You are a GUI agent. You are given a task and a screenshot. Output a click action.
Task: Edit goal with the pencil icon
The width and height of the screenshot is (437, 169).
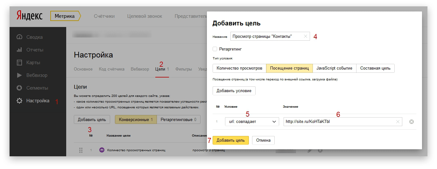[x=310, y=150]
